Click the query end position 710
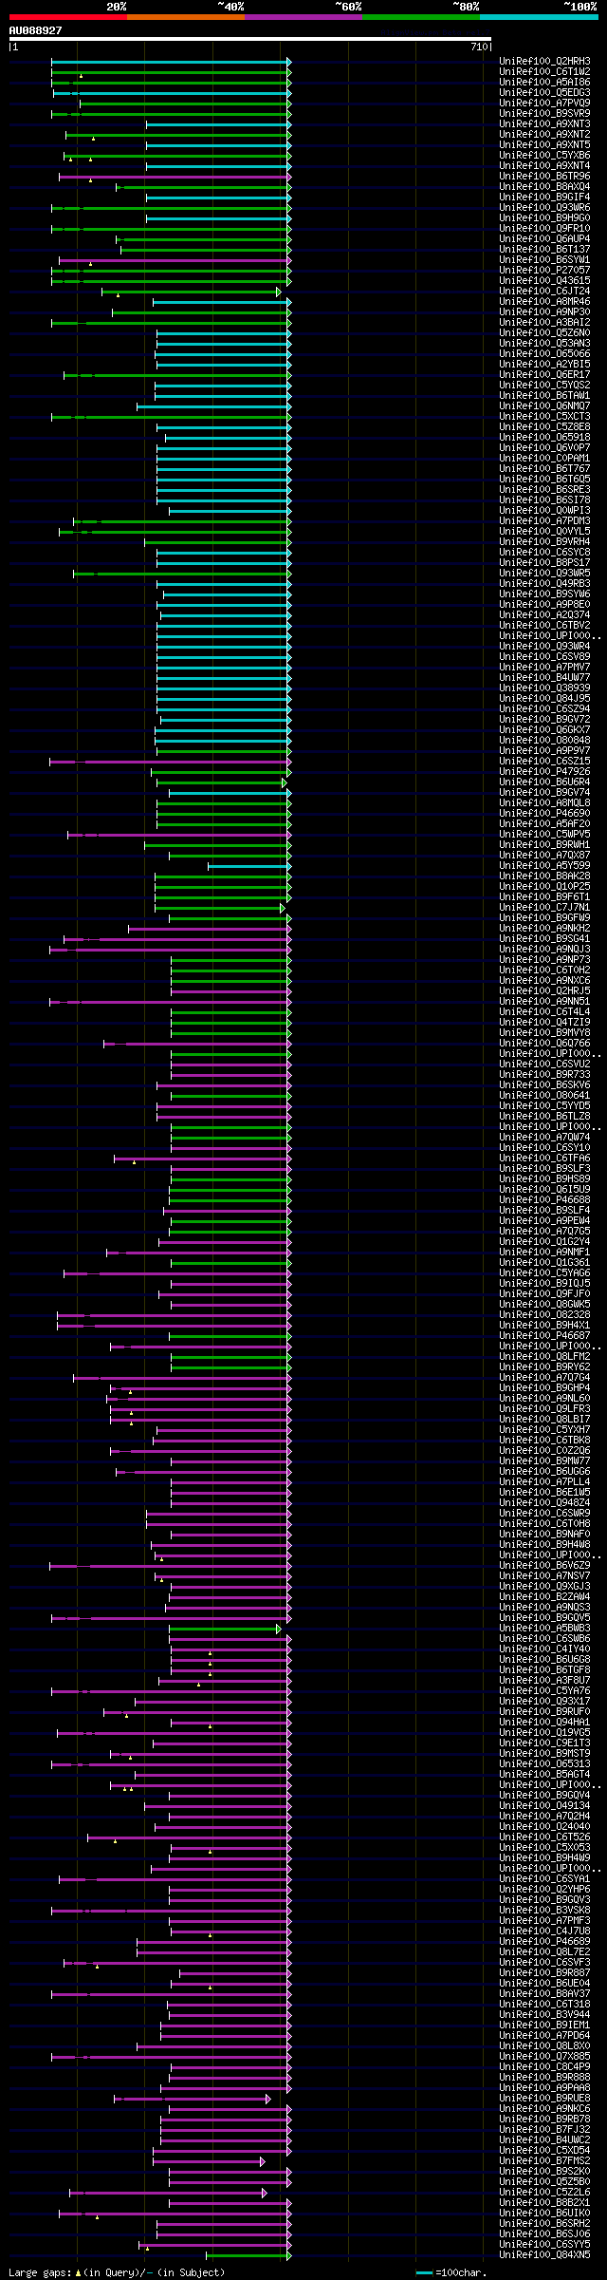607x2280 pixels. [478, 47]
